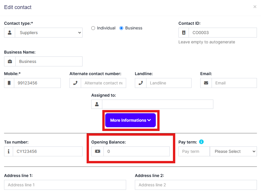Screen dimensions: 261x193
Task: Close the Edit contact dialog
Action: [x=255, y=7]
